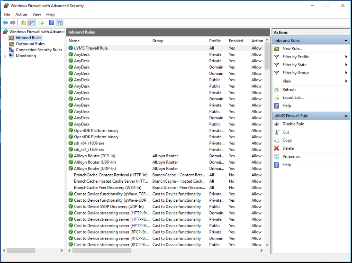
Task: Click the Cut scissors icon
Action: point(277,132)
